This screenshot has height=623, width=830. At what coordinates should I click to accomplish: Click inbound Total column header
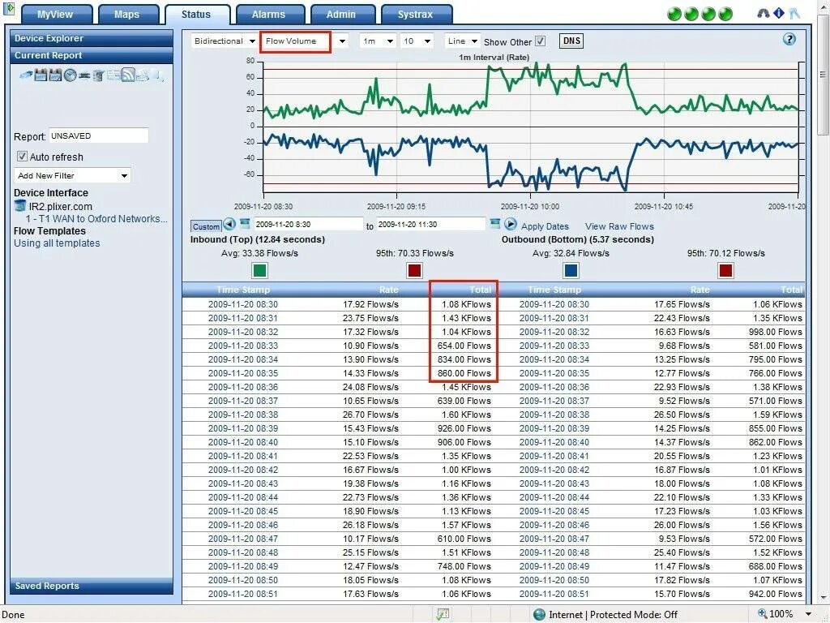480,290
